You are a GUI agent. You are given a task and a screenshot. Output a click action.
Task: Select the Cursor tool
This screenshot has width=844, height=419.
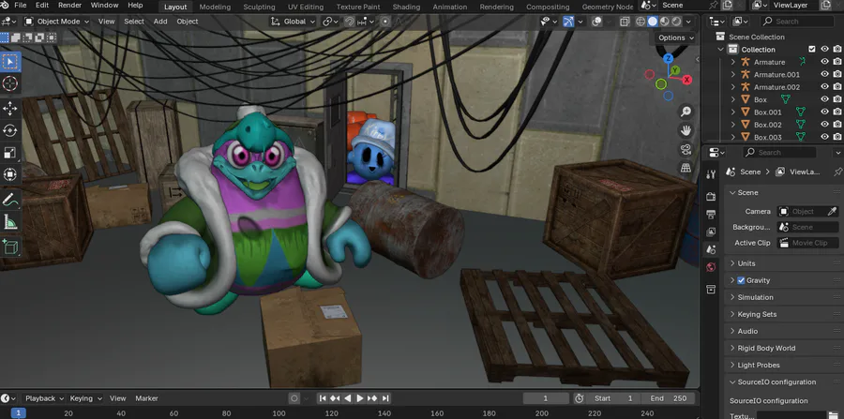[x=9, y=83]
